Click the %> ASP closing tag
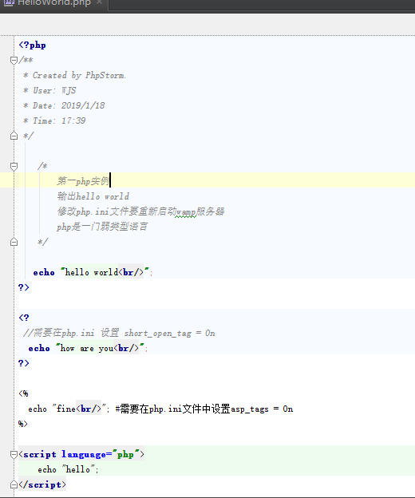The height and width of the screenshot is (498, 415). point(23,424)
